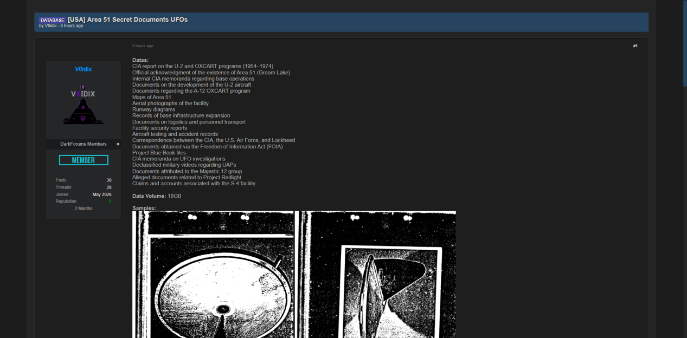Click line 'Documents obtained via the Freedom of Information Act'
Image resolution: width=687 pixels, height=338 pixels.
[x=207, y=146]
